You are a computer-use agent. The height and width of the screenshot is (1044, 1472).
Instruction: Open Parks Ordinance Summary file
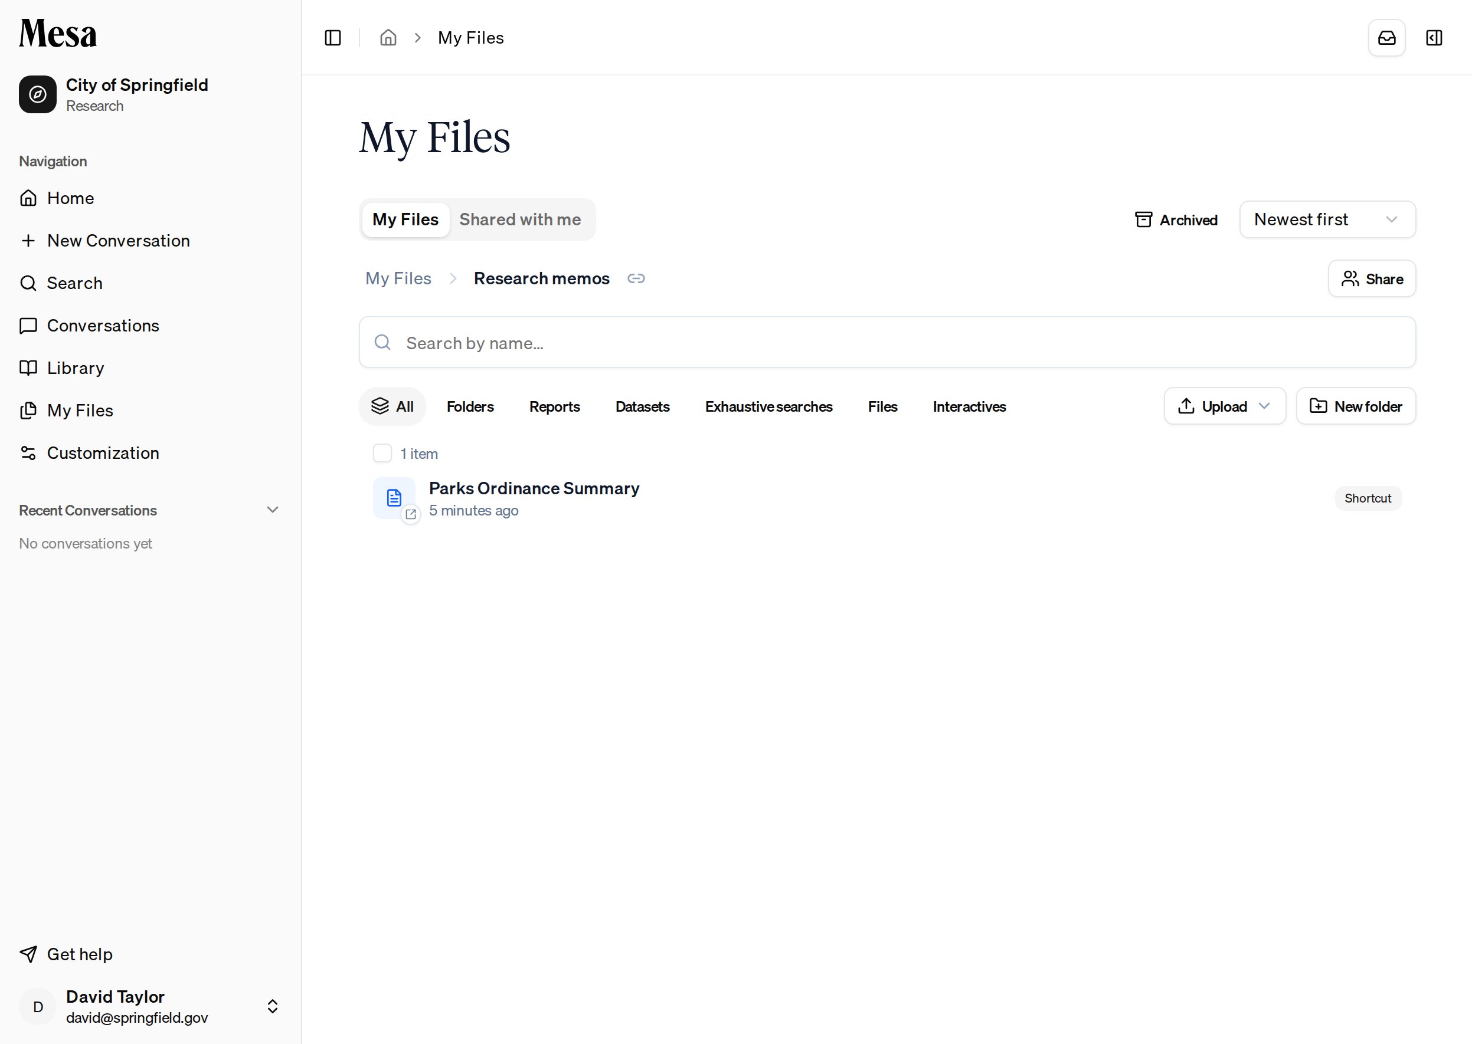pyautogui.click(x=534, y=488)
